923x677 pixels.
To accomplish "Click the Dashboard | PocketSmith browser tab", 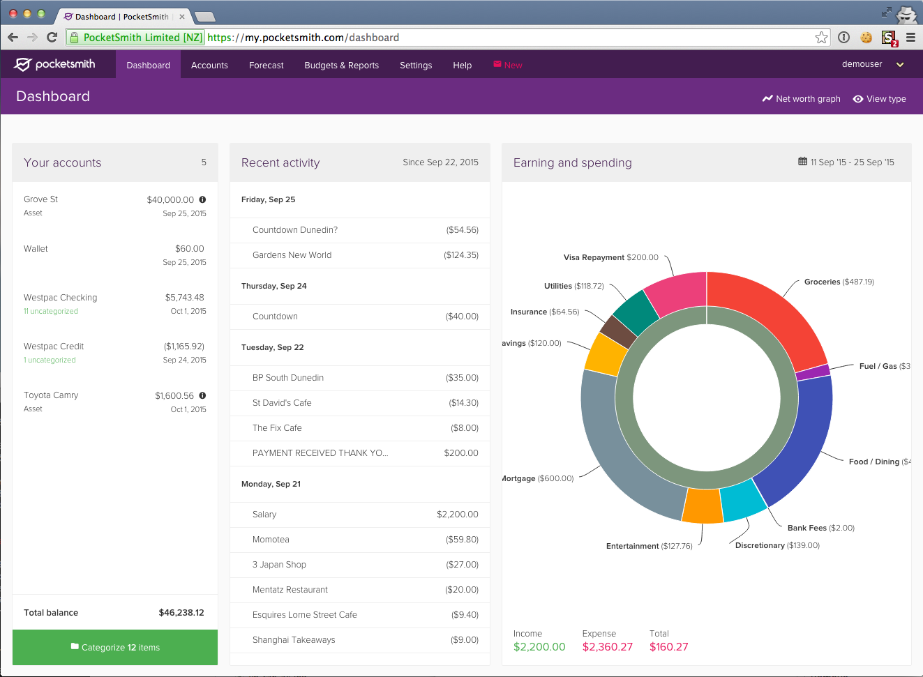I will click(122, 16).
